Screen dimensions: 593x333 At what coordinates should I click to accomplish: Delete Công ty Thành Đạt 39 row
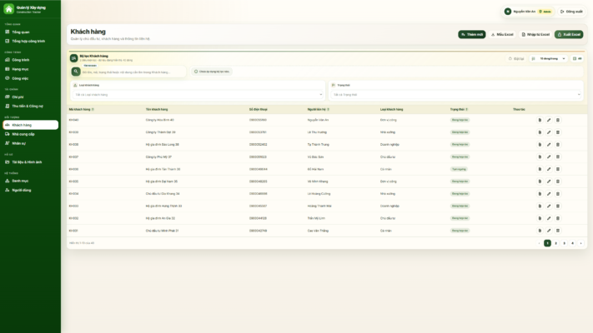(x=558, y=132)
